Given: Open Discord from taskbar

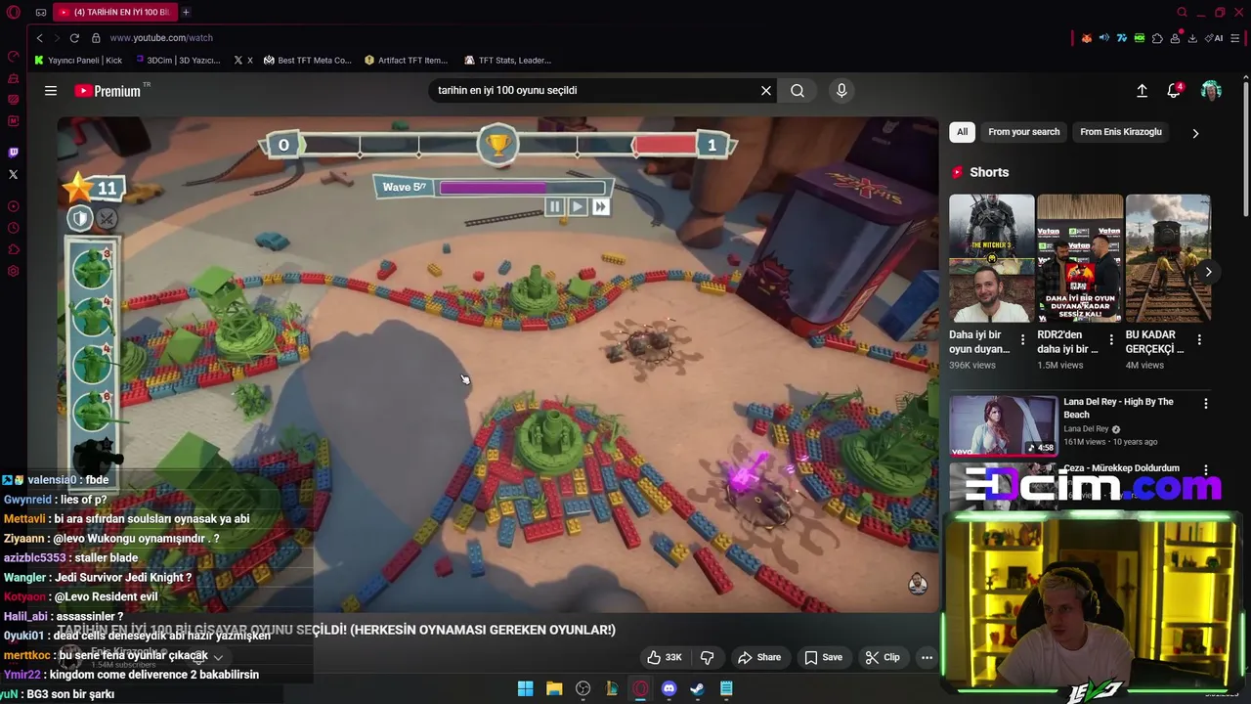Looking at the screenshot, I should 669,688.
